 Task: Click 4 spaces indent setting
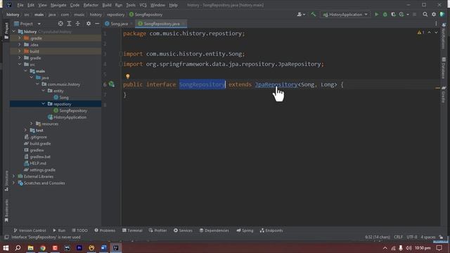(x=427, y=237)
